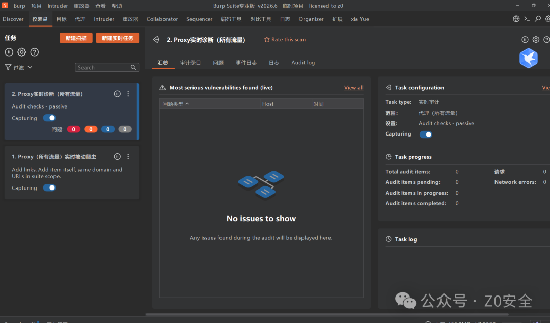This screenshot has width=550, height=323.
Task: Open the 查看 menu
Action: click(x=100, y=6)
